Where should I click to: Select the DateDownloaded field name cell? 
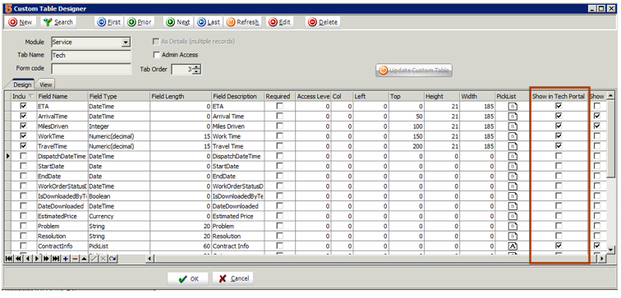point(62,206)
